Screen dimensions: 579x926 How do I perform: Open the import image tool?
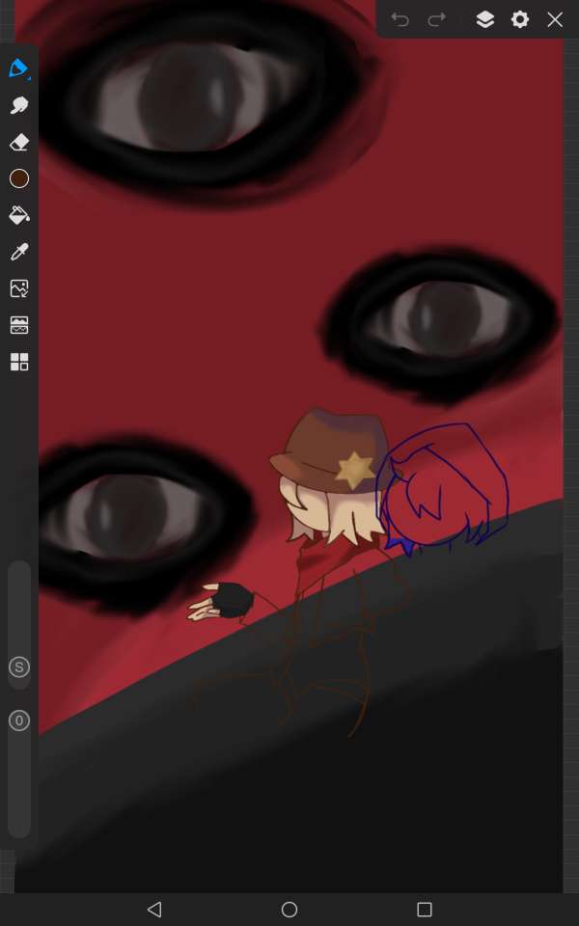[19, 288]
